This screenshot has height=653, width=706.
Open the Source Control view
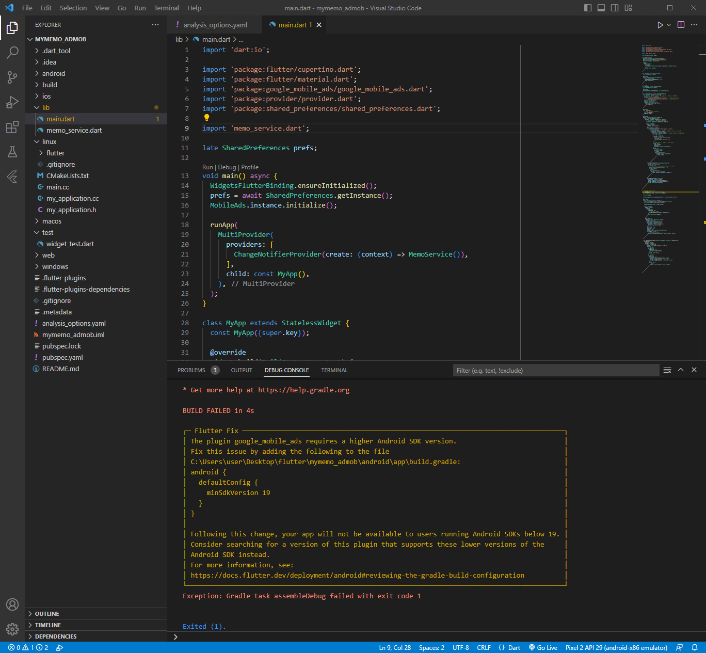click(12, 77)
